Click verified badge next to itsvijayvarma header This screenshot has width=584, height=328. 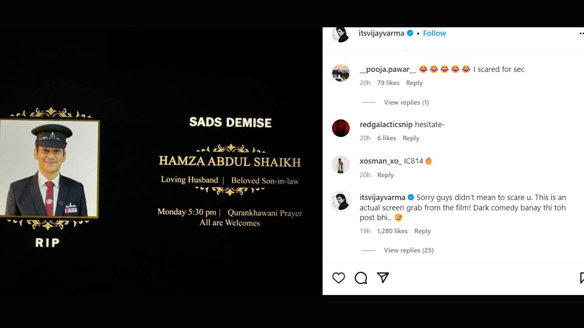coord(410,33)
